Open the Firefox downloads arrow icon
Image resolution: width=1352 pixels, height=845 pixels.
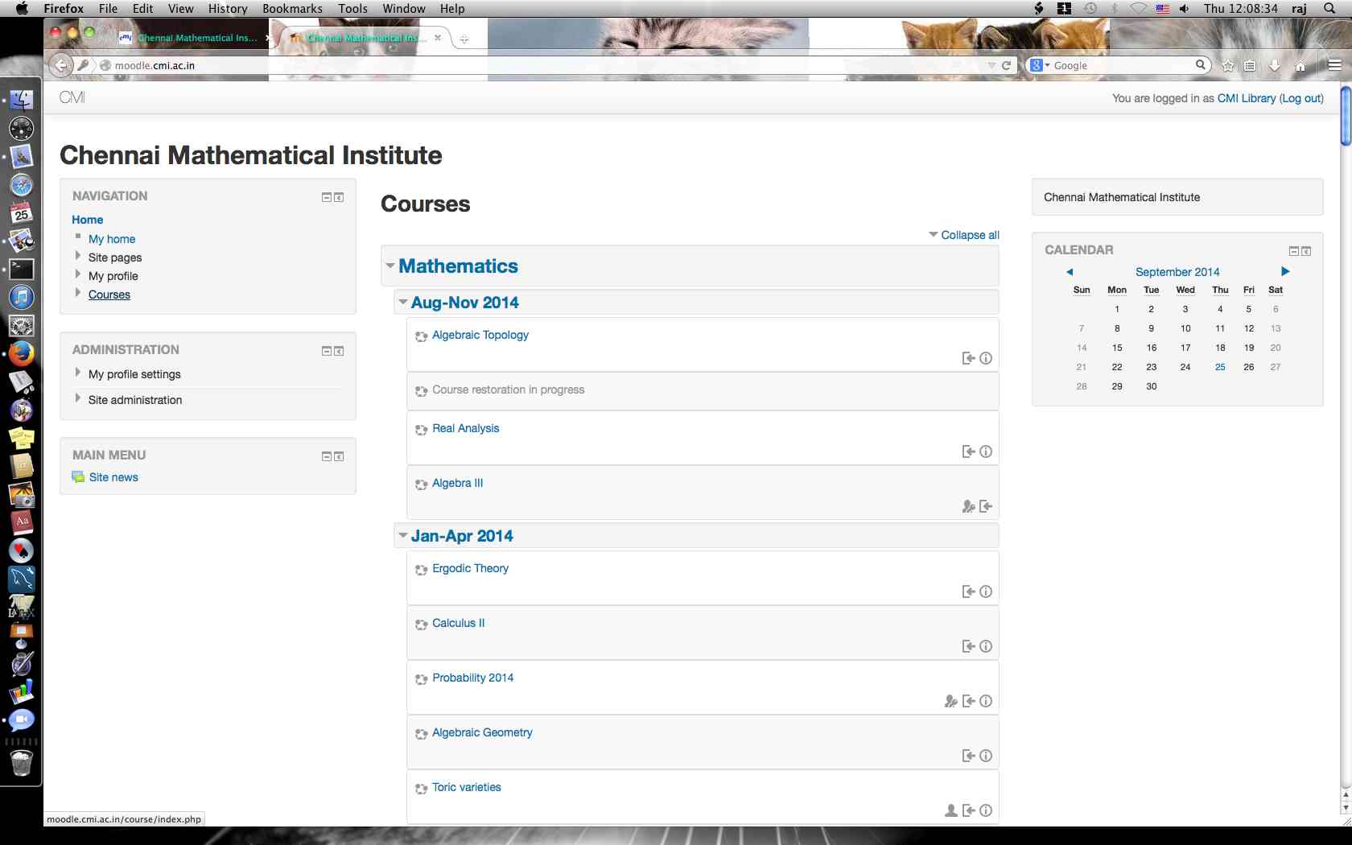click(1275, 66)
